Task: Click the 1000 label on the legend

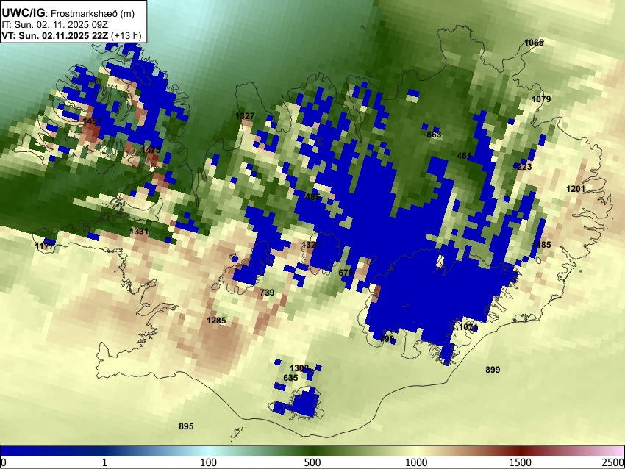Action: [x=416, y=462]
